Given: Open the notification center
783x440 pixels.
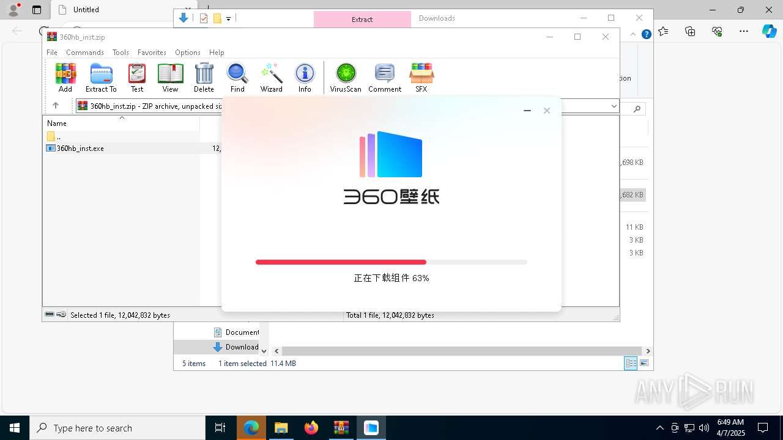Looking at the screenshot, I should point(763,428).
